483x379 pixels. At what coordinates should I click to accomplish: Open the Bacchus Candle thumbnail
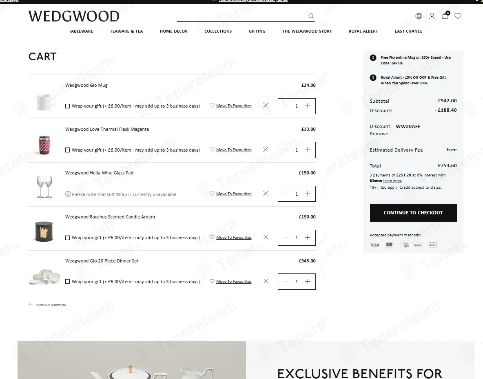coord(44,231)
